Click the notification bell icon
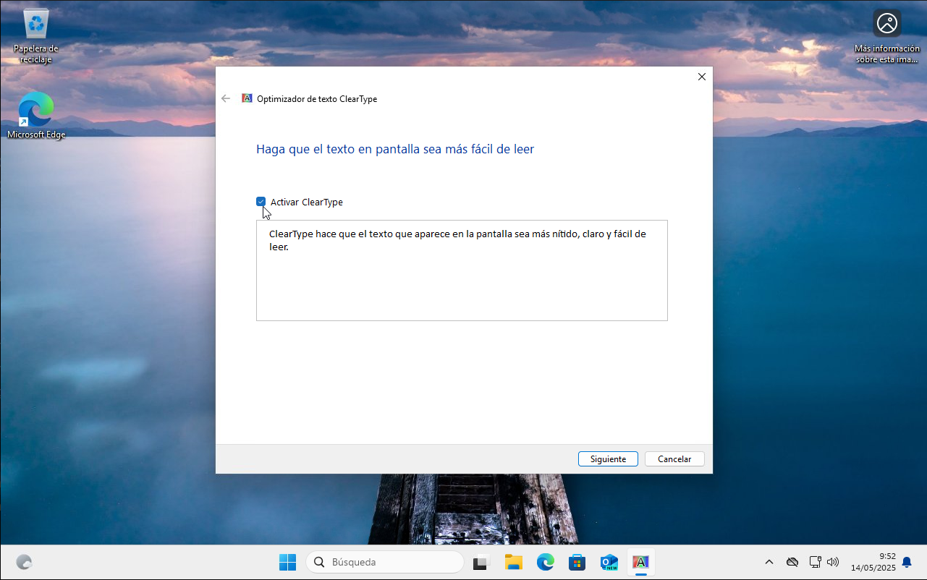This screenshot has height=580, width=927. [907, 562]
